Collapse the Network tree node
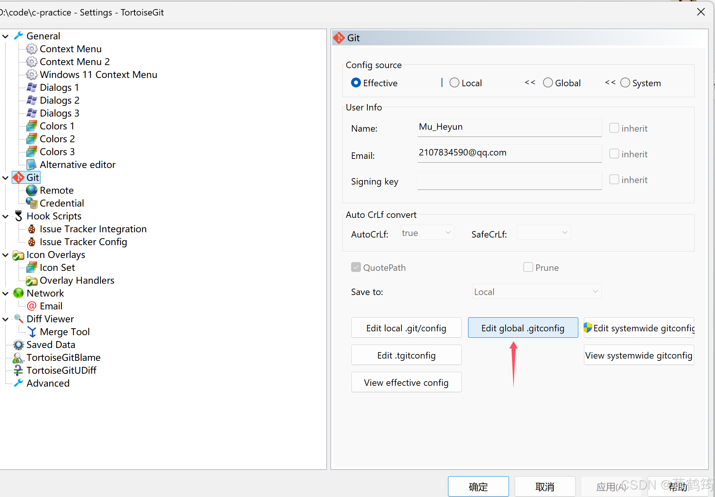 (x=6, y=294)
